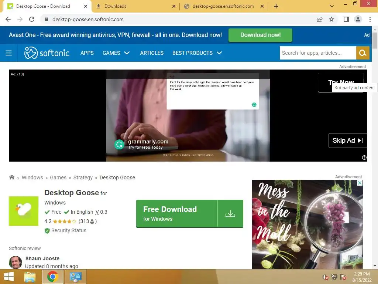
Task: Click in the Search for apps field
Action: point(318,53)
